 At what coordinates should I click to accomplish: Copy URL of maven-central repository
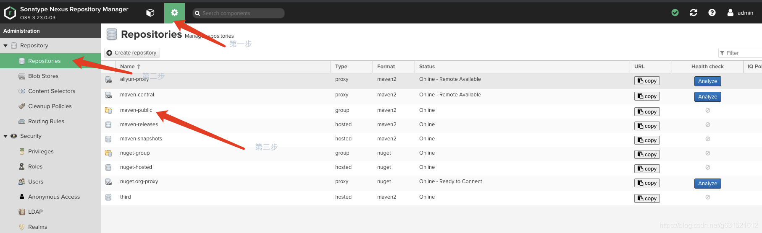pyautogui.click(x=647, y=96)
